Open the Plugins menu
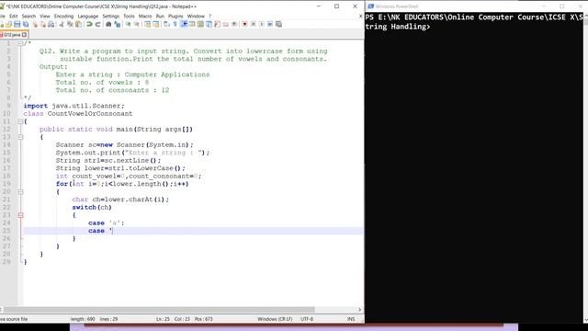 tap(175, 17)
